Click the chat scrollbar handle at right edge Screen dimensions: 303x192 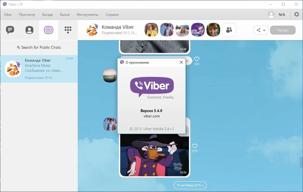click(x=301, y=162)
